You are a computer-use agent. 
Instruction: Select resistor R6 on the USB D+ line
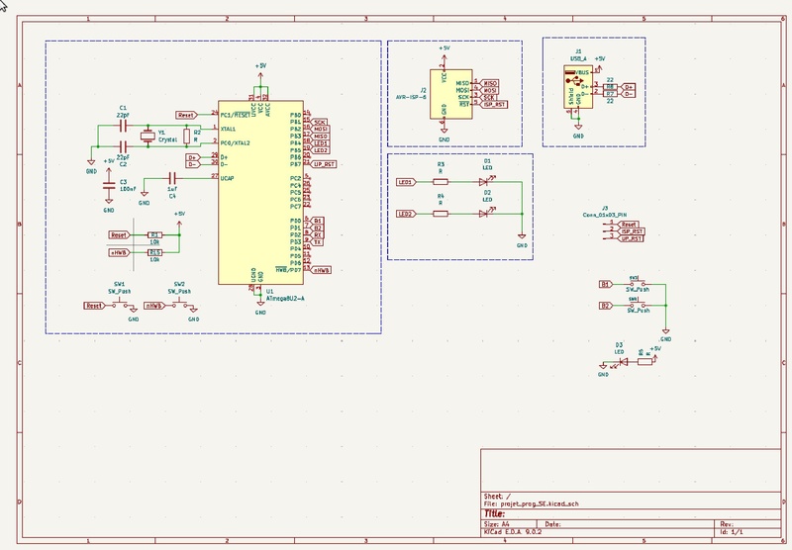click(x=610, y=87)
